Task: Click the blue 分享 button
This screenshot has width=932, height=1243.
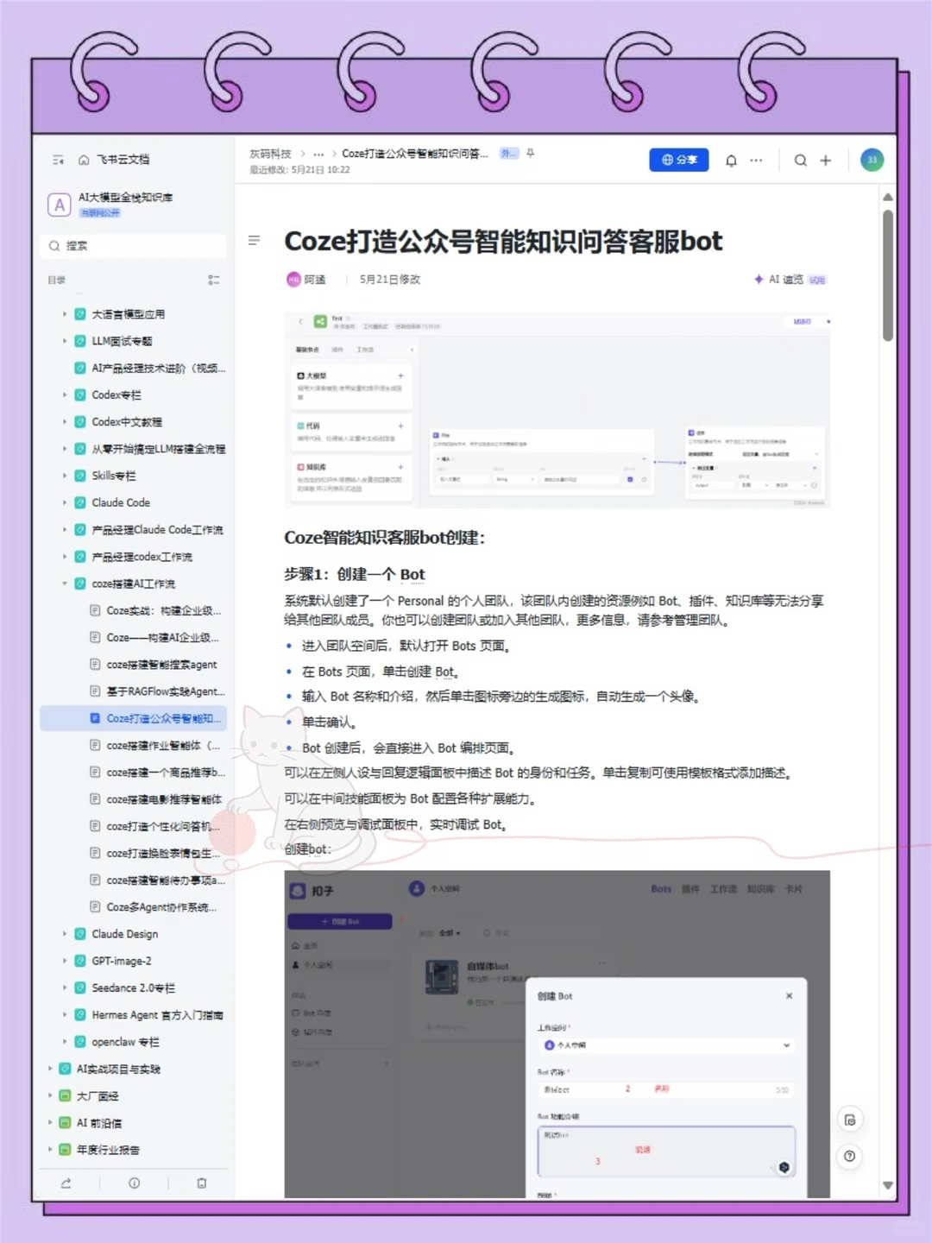Action: tap(679, 160)
